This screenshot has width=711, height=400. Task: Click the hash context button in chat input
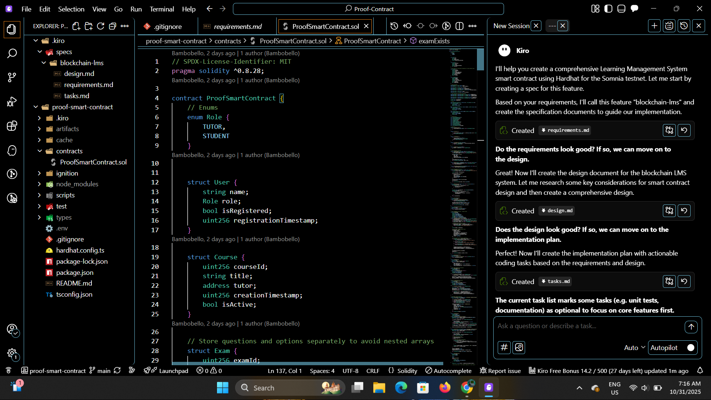(x=504, y=347)
